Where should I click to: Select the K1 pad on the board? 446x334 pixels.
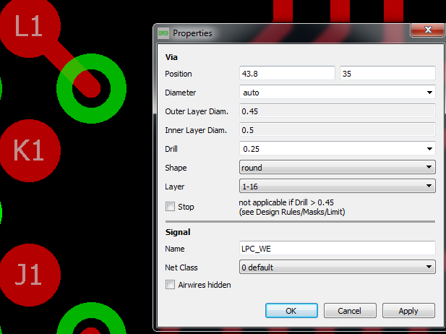point(29,150)
